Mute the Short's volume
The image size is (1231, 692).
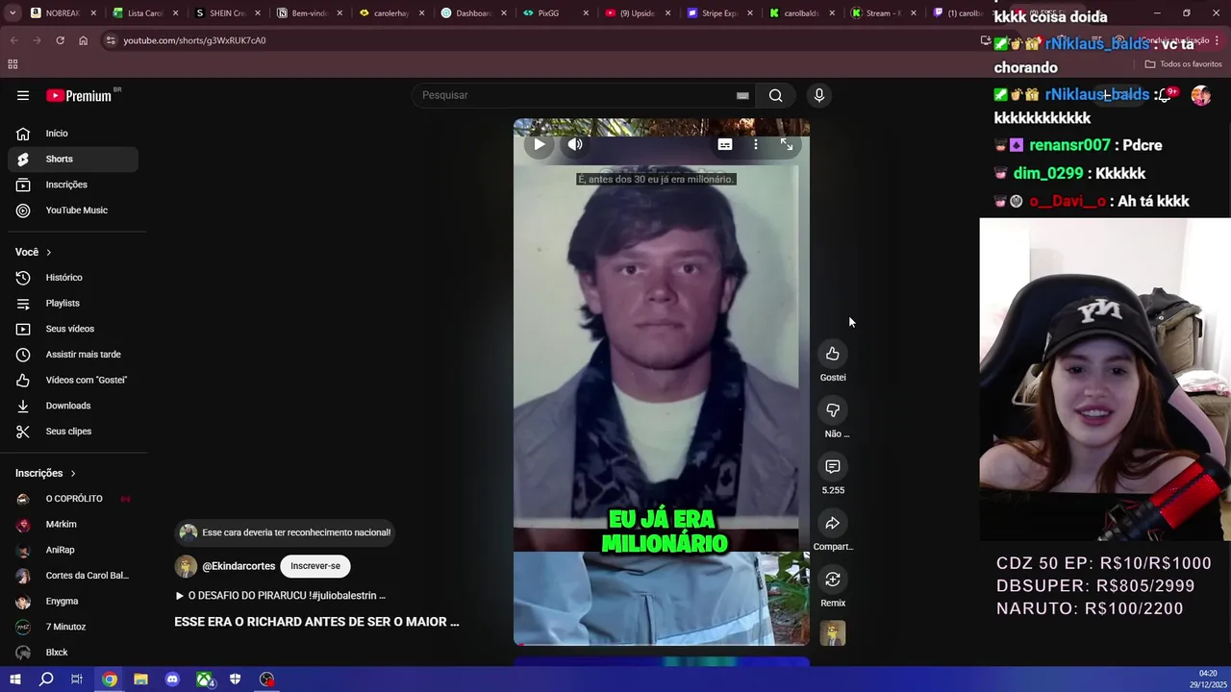[575, 144]
